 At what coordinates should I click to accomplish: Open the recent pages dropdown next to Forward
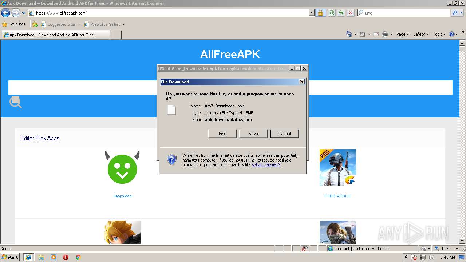click(x=24, y=13)
